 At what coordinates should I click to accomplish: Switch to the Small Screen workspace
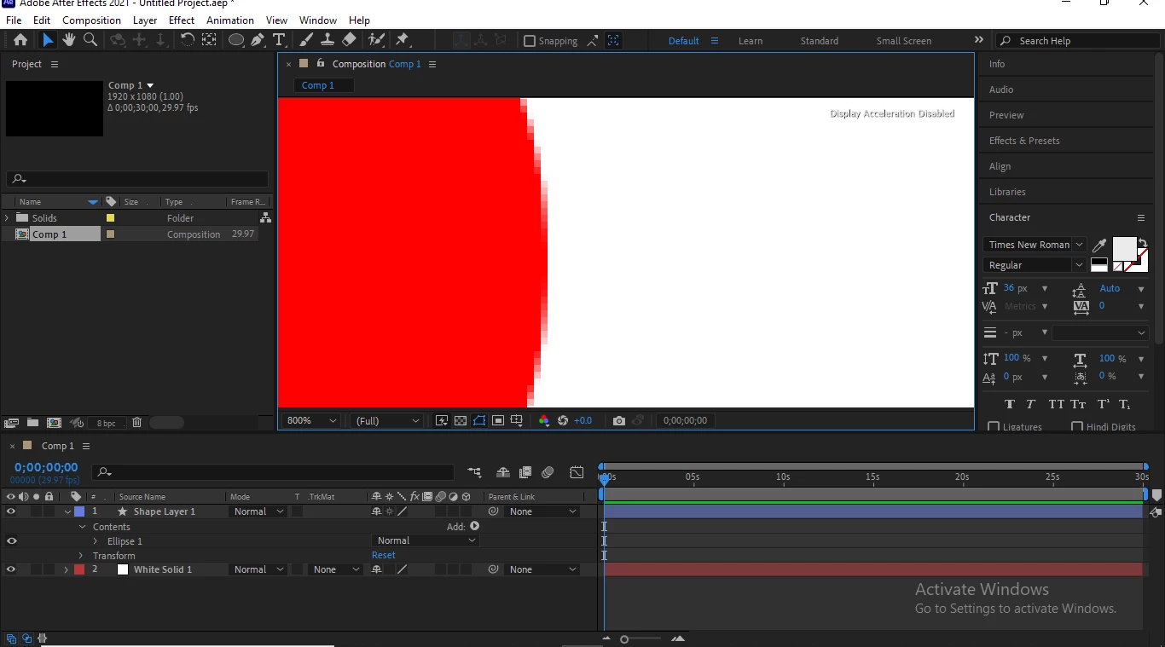[x=904, y=41]
